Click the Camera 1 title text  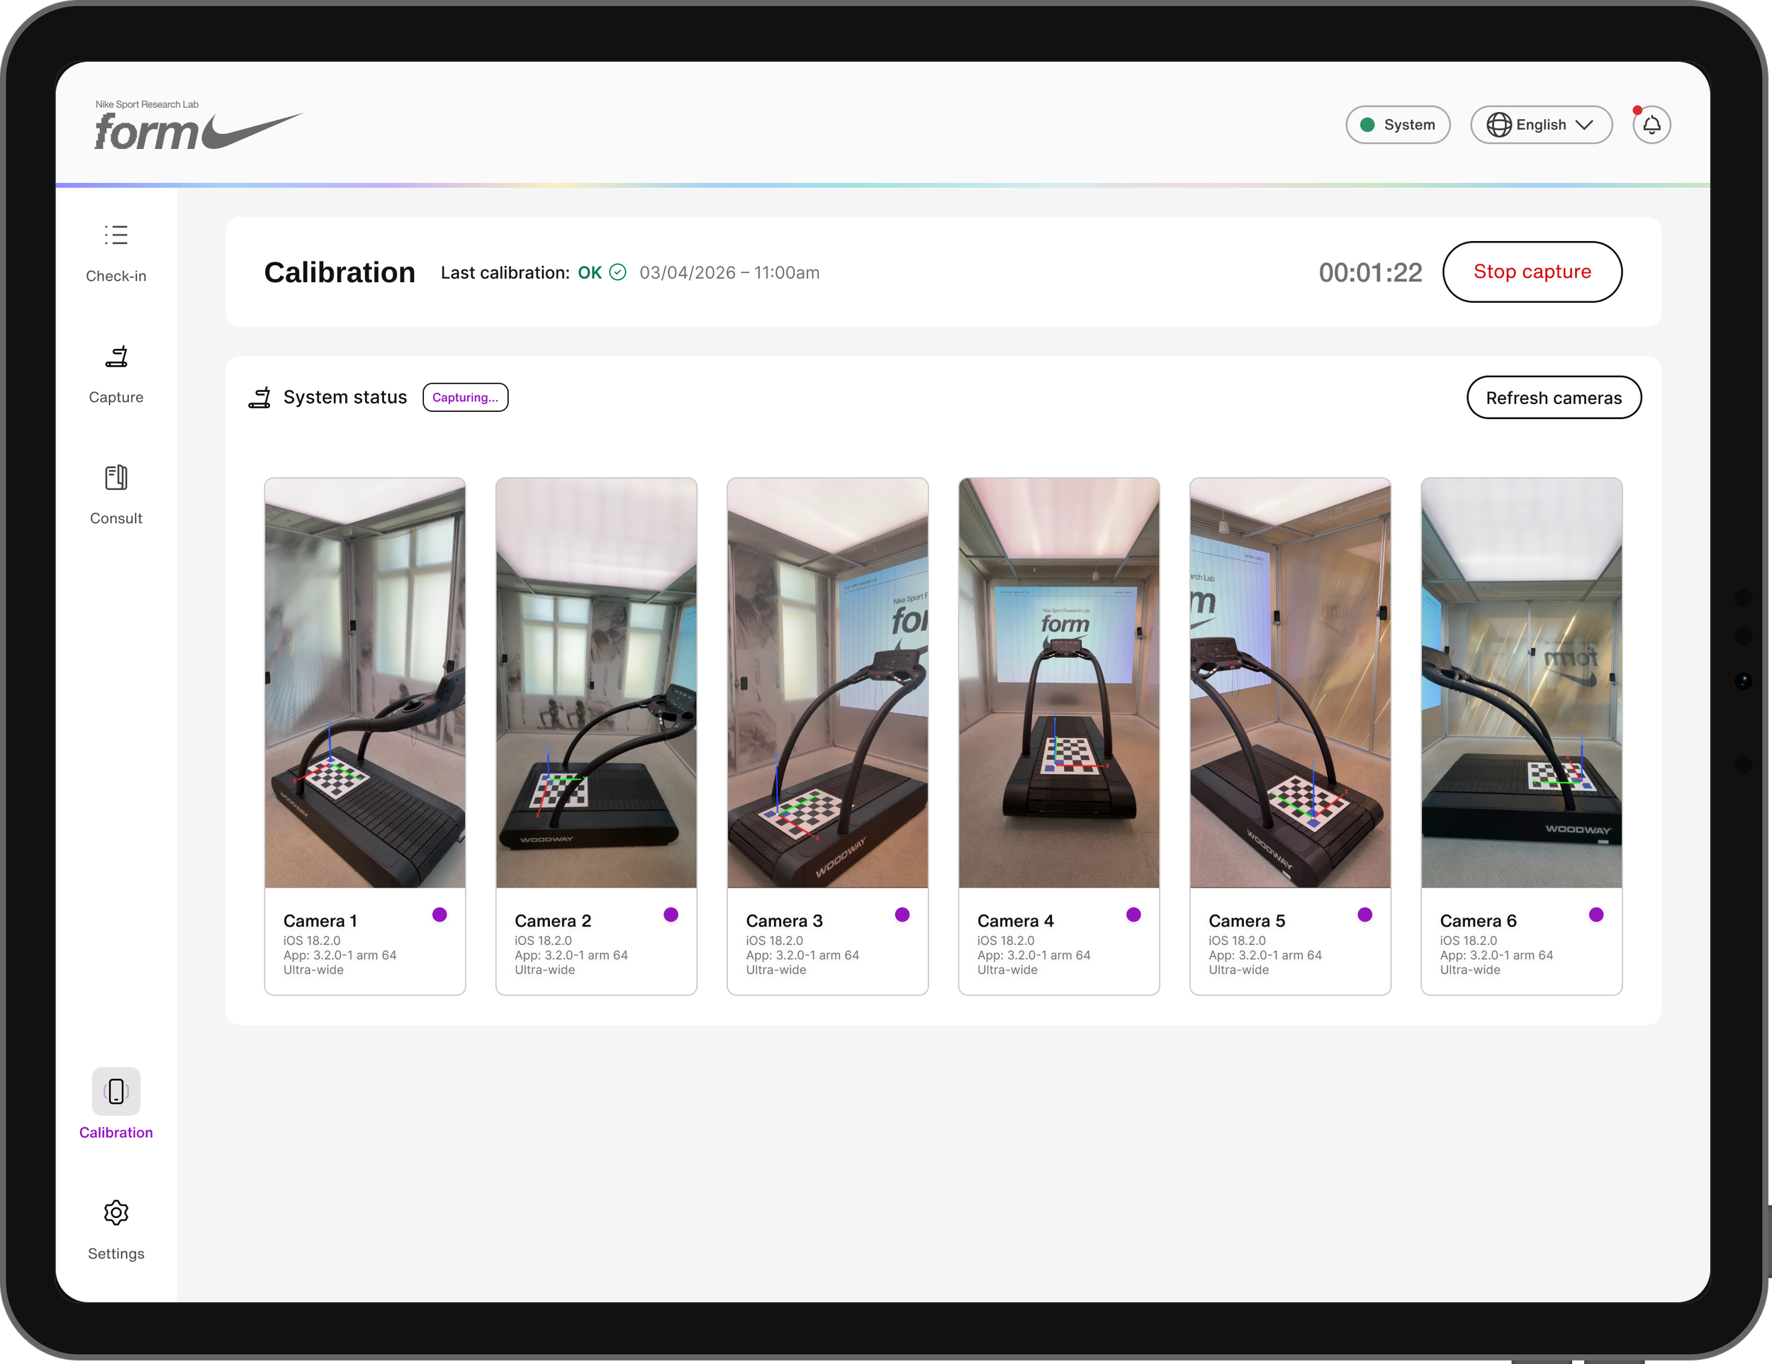point(320,921)
